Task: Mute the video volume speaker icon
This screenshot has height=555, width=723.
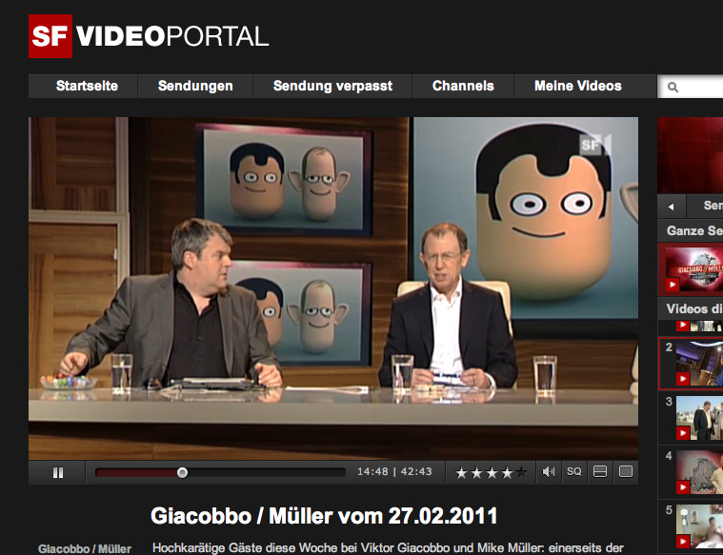Action: point(549,472)
